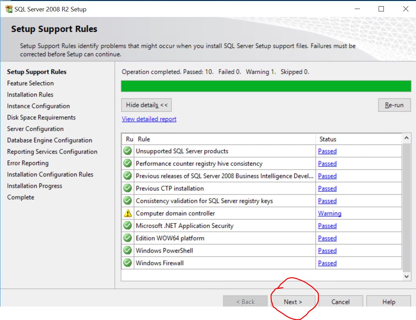Open Warning status for Computer domain controller
416x320 pixels.
click(x=330, y=213)
